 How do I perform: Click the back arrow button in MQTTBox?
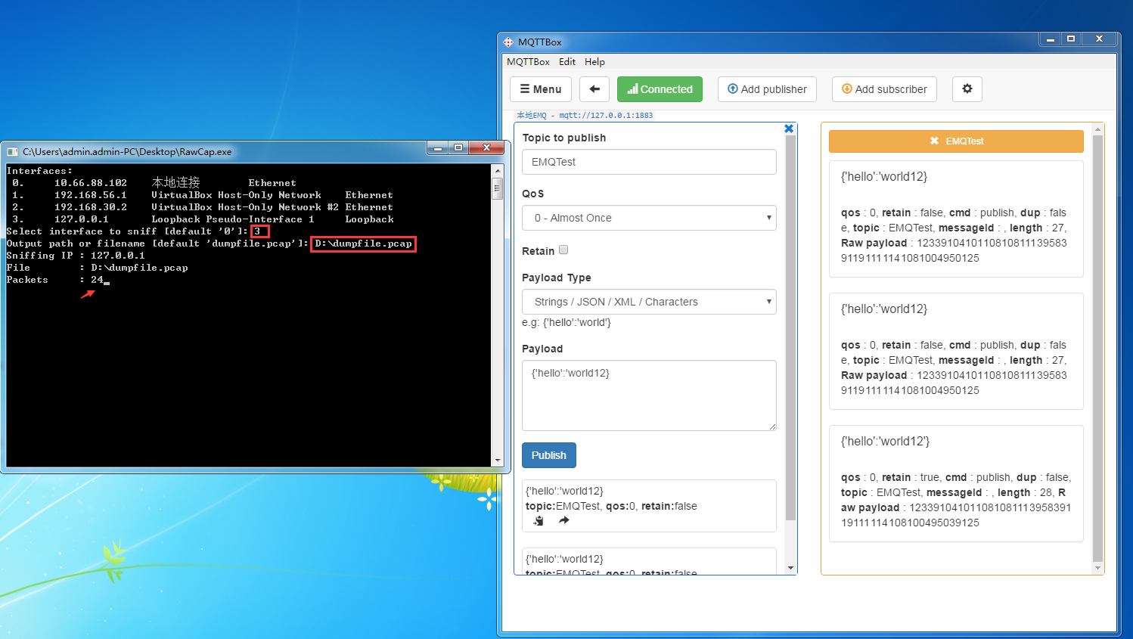[x=594, y=89]
